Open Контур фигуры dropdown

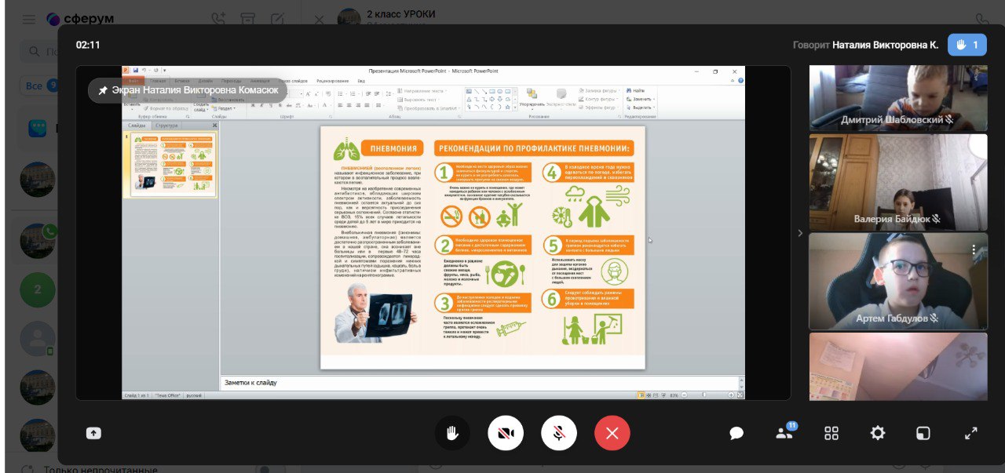click(x=599, y=100)
